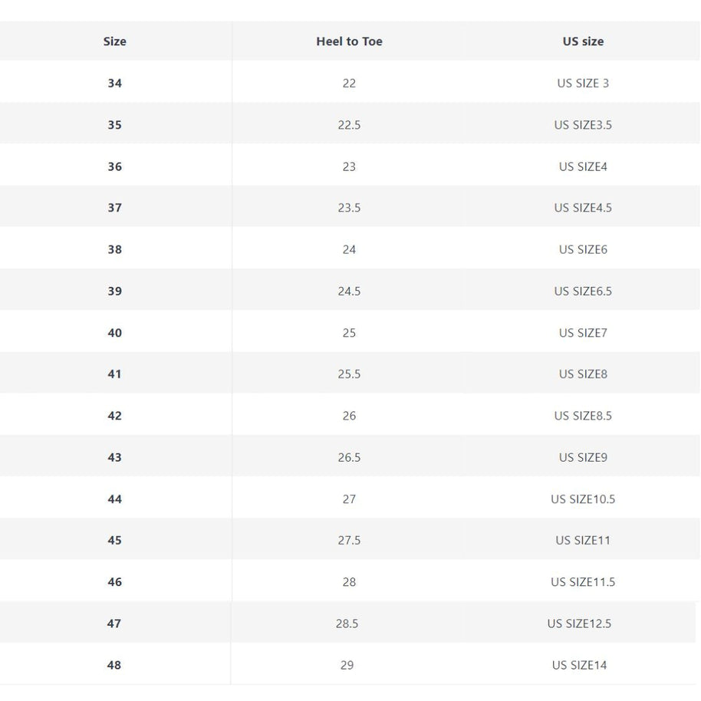Select the US SIZE14 cell

[x=579, y=666]
